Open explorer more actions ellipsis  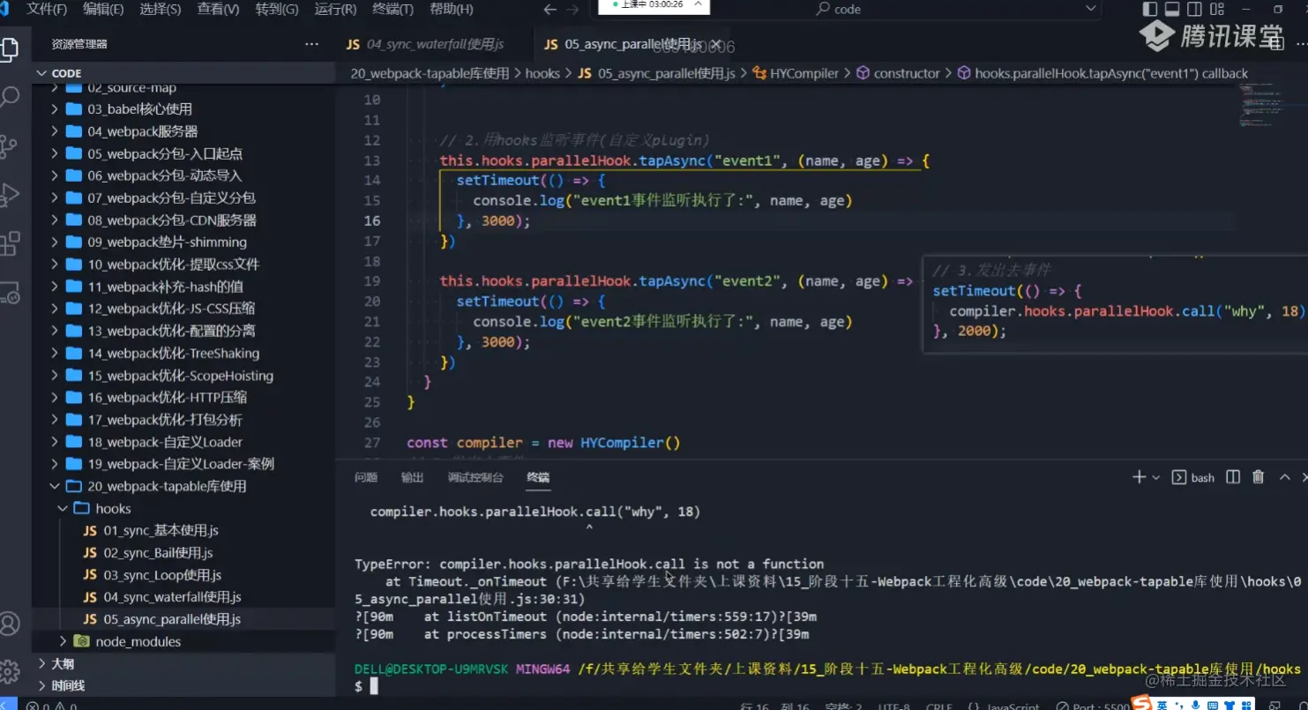(311, 44)
